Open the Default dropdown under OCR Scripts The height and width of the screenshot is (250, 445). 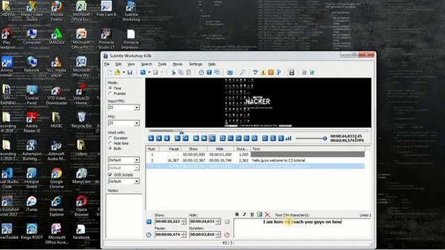pos(137,181)
